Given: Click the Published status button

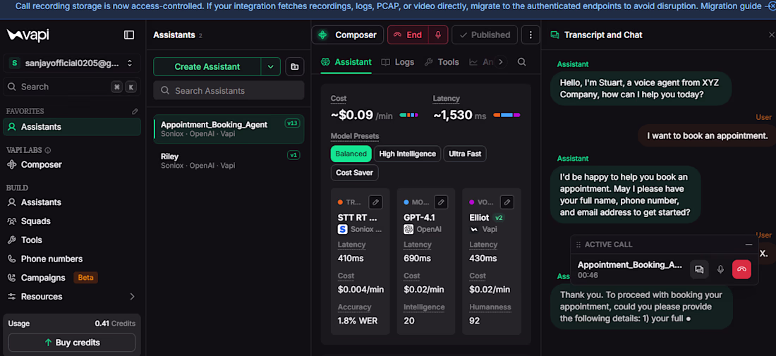Looking at the screenshot, I should [x=485, y=35].
